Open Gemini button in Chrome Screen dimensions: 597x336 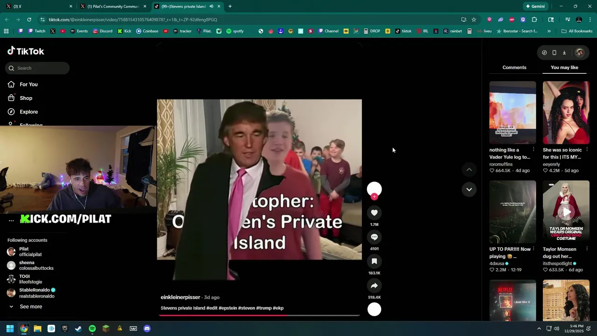click(x=535, y=7)
